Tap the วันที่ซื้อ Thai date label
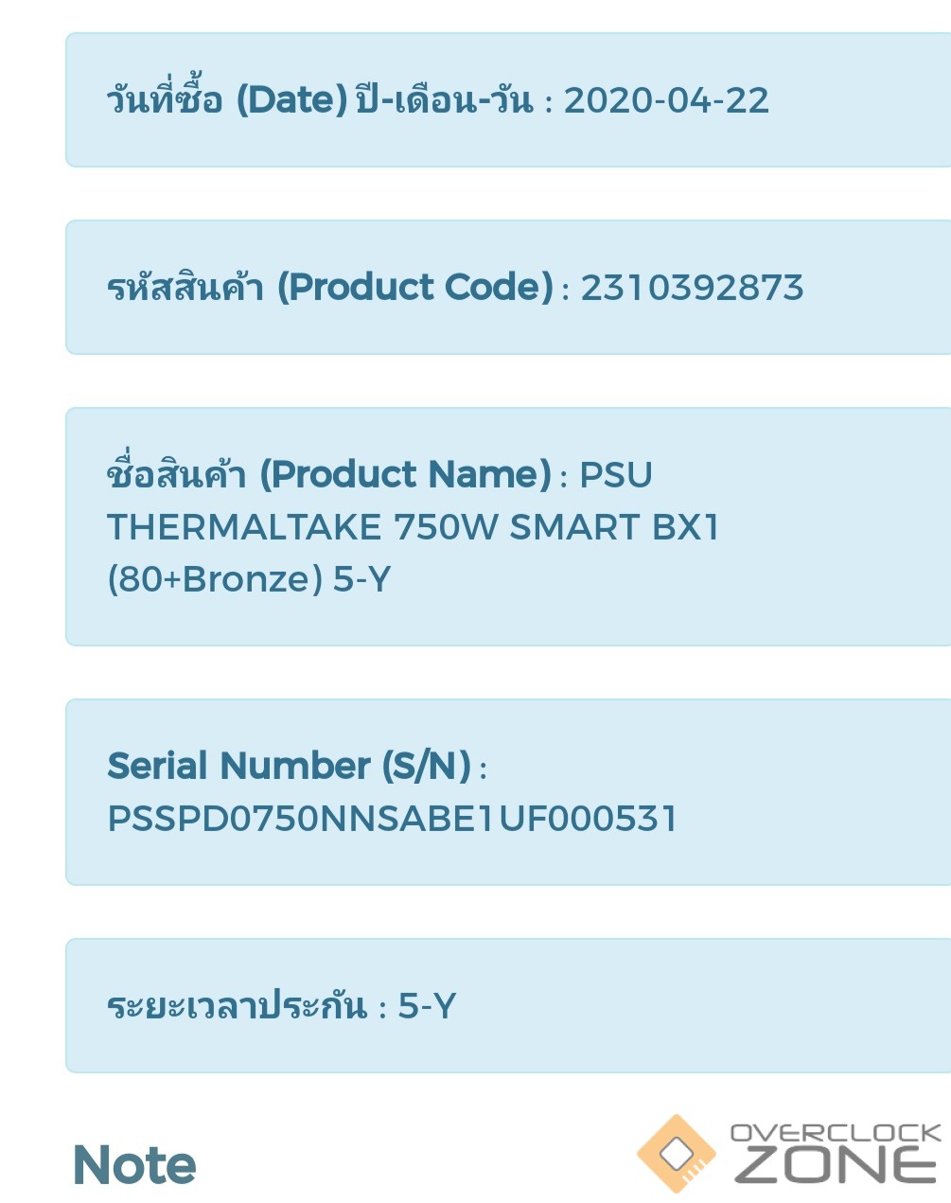This screenshot has height=1203, width=951. [x=165, y=100]
